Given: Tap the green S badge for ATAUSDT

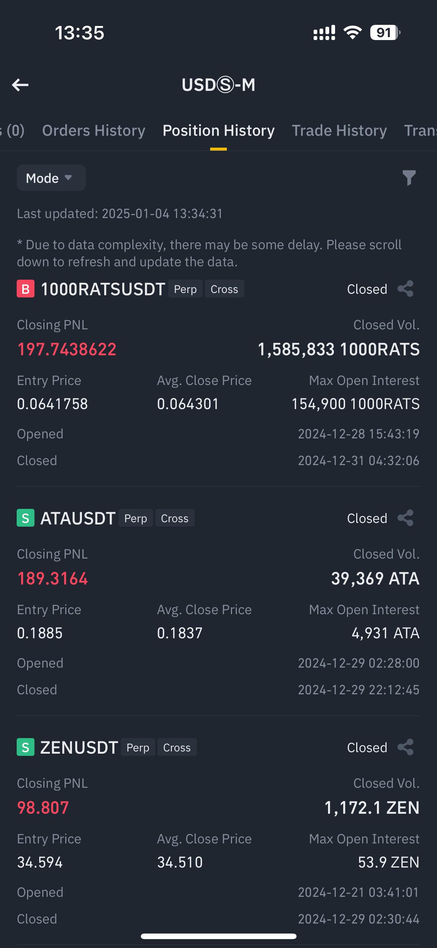Looking at the screenshot, I should (26, 518).
